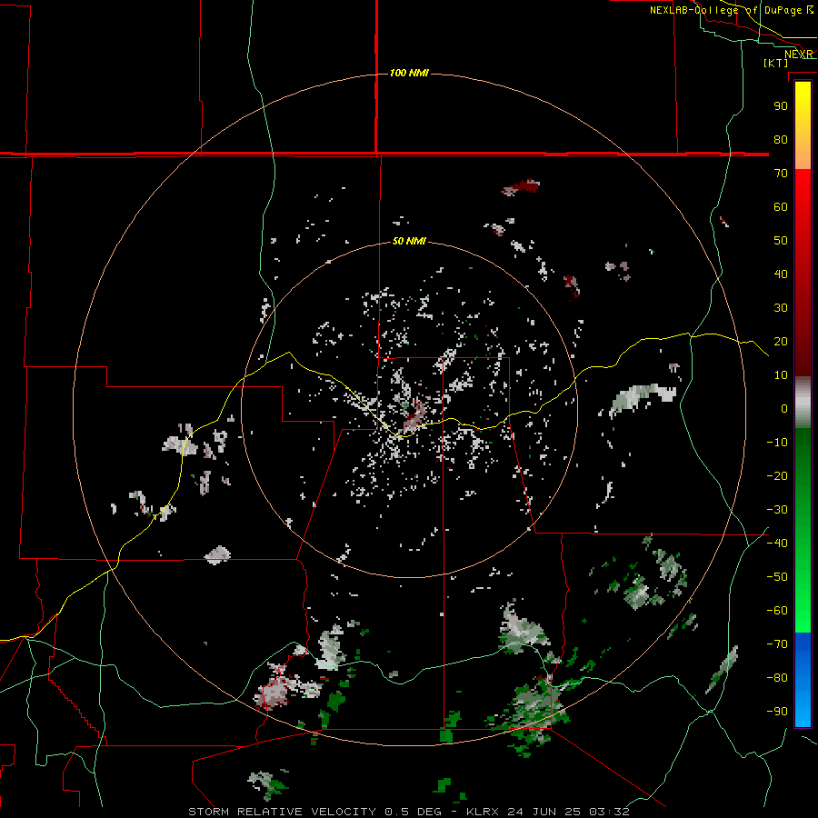Click the positive 70 scale value
This screenshot has height=818, width=818.
pyautogui.click(x=781, y=174)
